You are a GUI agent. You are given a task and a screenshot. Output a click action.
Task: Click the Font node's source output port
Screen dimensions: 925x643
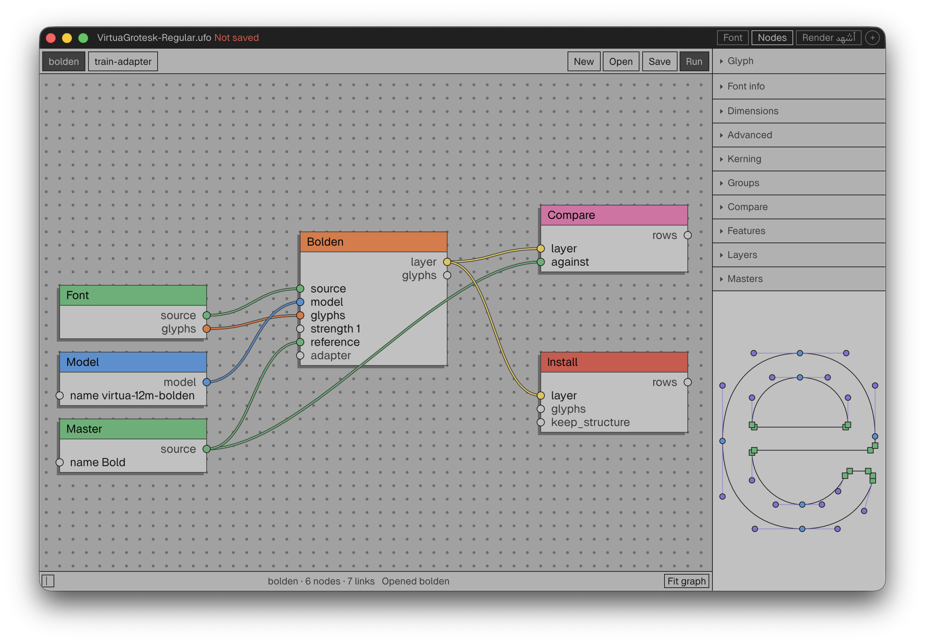206,315
